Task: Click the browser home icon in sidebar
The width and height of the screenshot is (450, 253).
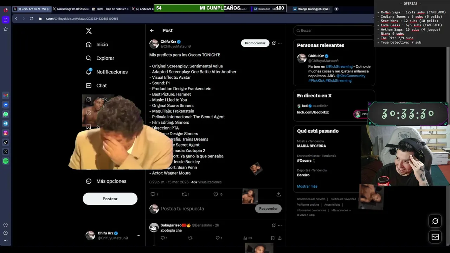Action: [x=6, y=20]
